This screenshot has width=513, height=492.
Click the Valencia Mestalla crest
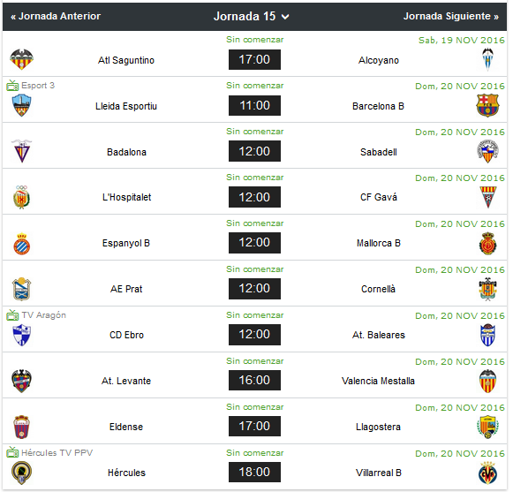tap(487, 381)
